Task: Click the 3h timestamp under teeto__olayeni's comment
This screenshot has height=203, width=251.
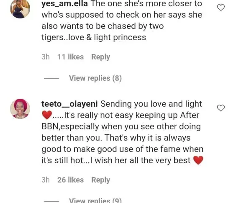Action: 46,180
